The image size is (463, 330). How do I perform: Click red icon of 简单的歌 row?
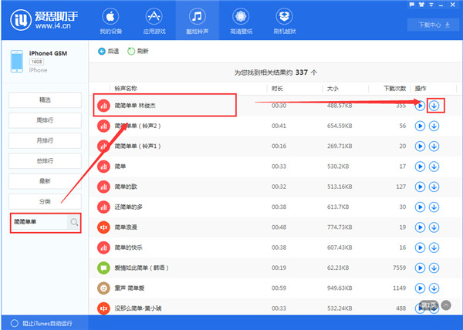point(103,187)
